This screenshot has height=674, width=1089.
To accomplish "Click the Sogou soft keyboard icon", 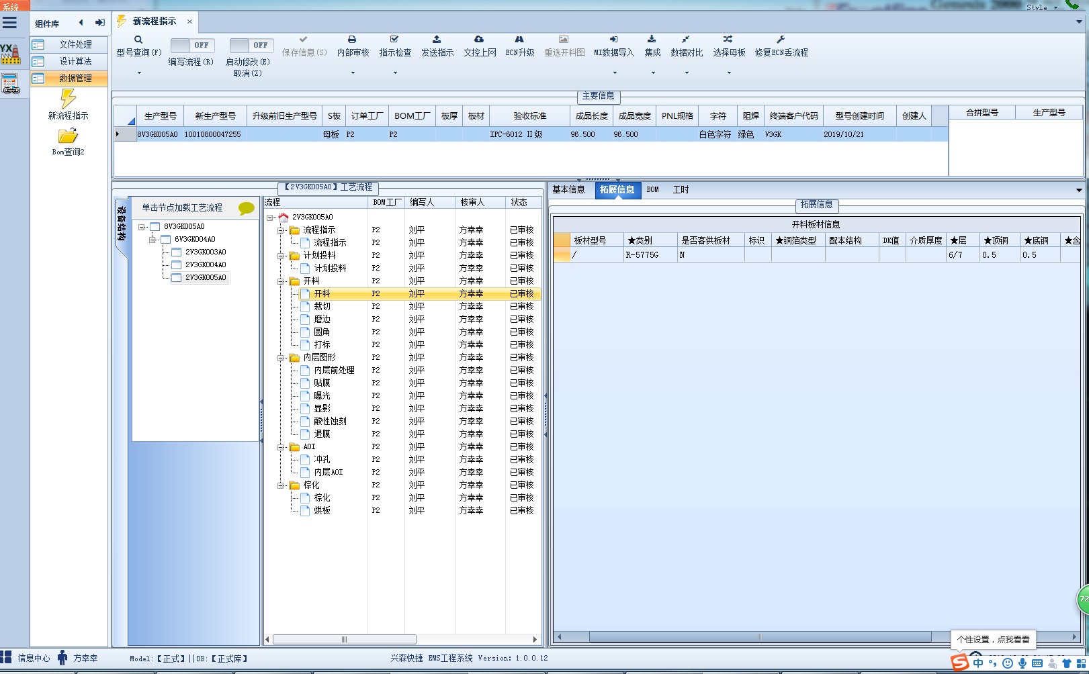I will coord(1037,663).
